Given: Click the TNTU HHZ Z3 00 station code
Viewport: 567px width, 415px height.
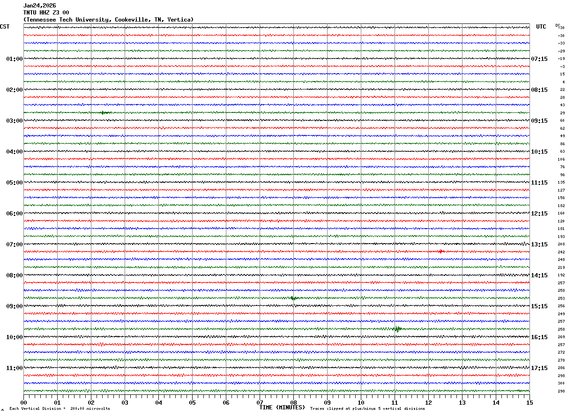Looking at the screenshot, I should pos(46,13).
